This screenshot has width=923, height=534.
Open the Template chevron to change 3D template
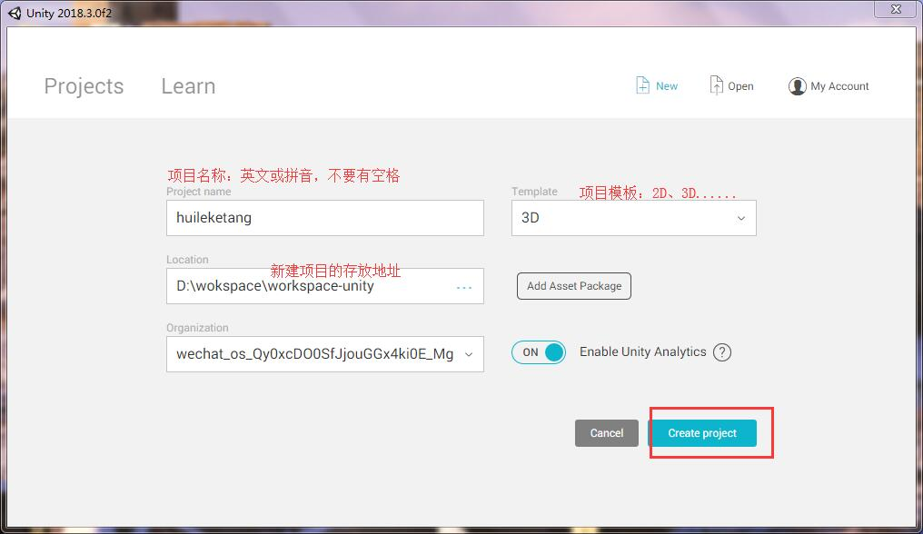[x=740, y=218]
